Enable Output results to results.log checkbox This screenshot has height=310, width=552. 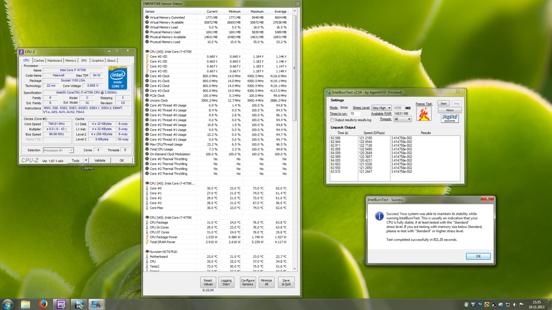pos(332,120)
